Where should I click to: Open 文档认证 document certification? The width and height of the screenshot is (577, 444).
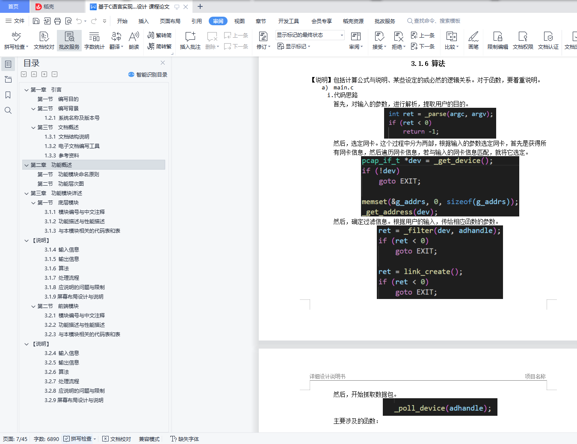(x=548, y=41)
